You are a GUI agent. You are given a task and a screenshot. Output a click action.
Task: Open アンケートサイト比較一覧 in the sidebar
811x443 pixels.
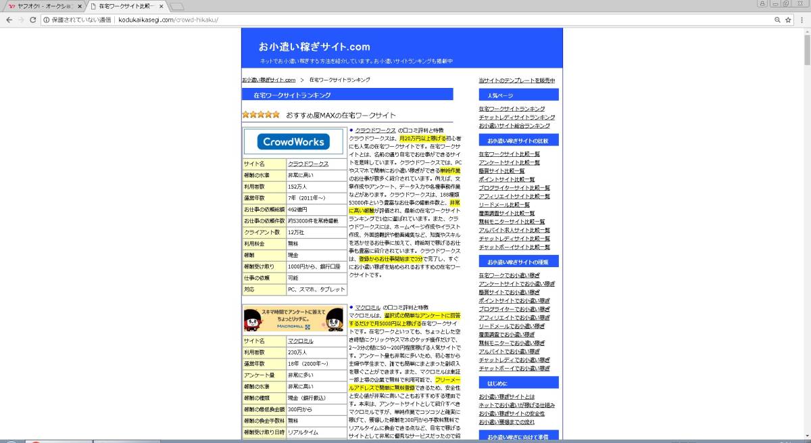[509, 162]
